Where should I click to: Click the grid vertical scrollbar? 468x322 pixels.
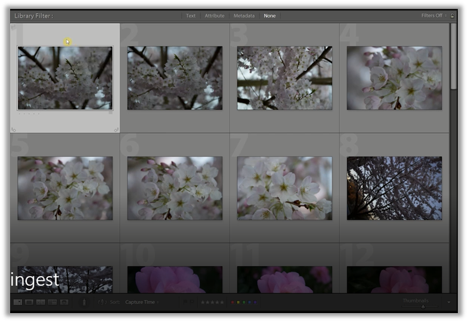(453, 56)
